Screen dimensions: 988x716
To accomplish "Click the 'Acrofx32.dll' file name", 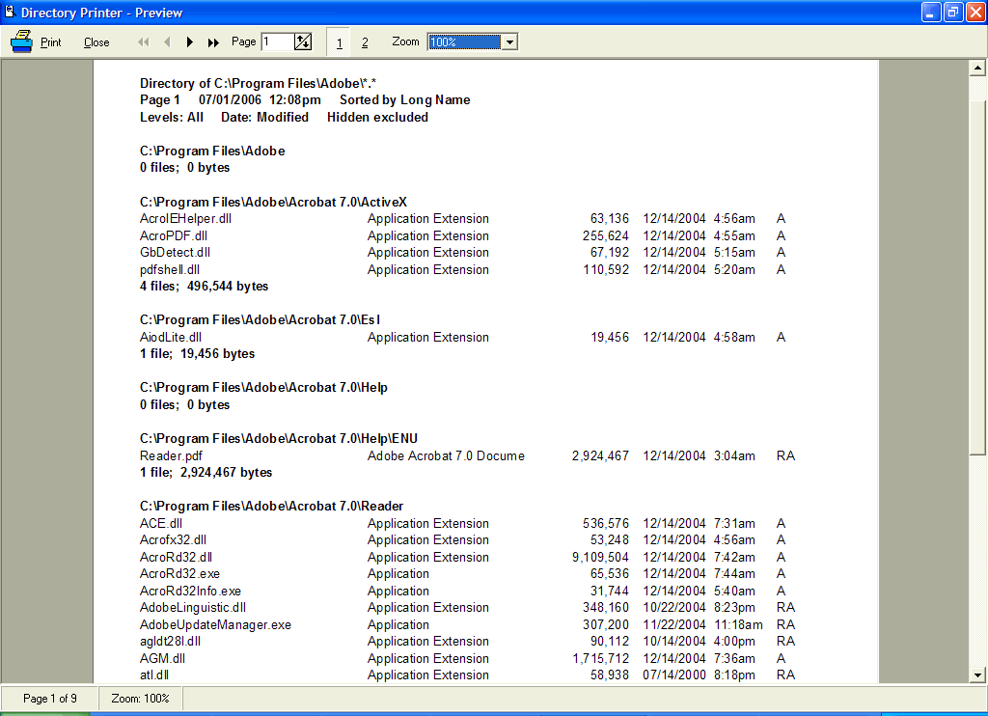I will [x=174, y=539].
